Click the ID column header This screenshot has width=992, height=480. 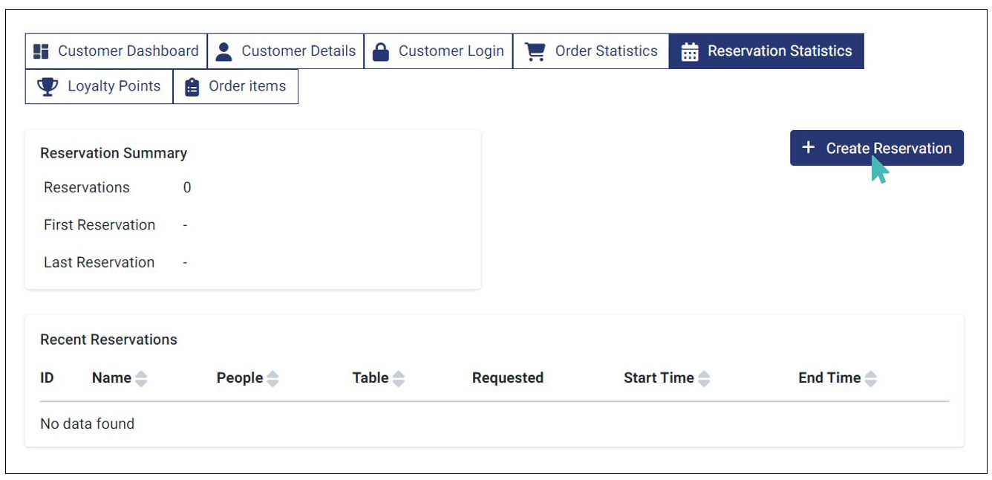coord(47,377)
